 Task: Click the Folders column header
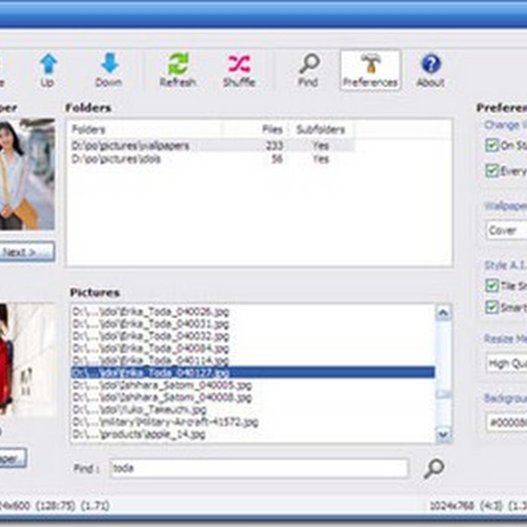[145, 130]
